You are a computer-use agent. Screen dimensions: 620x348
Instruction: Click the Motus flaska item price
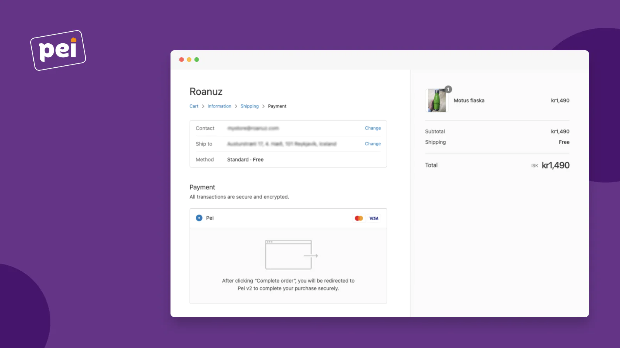tap(560, 101)
